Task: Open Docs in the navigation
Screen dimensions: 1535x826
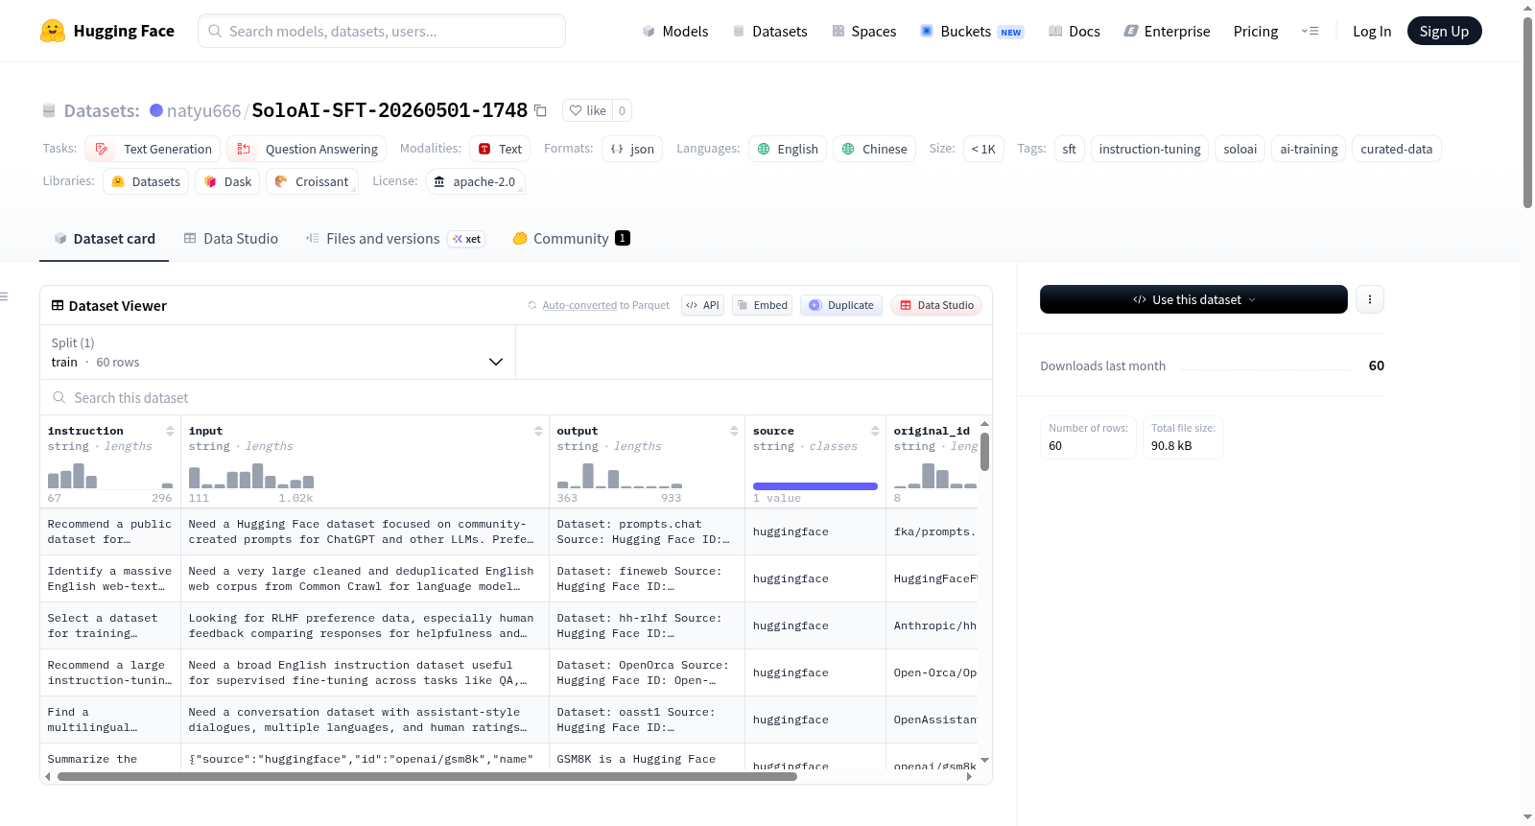Action: (x=1074, y=31)
